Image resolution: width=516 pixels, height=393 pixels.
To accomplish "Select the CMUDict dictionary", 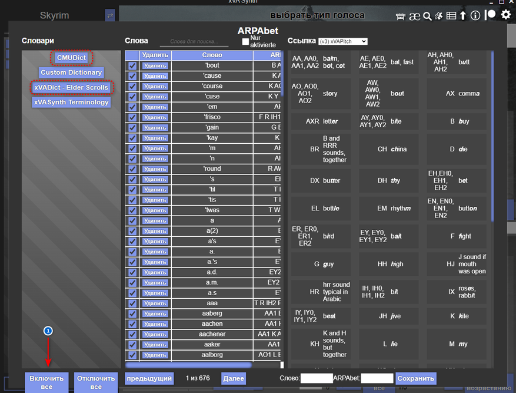I will (71, 58).
